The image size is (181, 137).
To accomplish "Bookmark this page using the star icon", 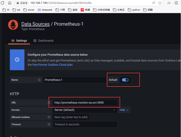I will point(160,3).
